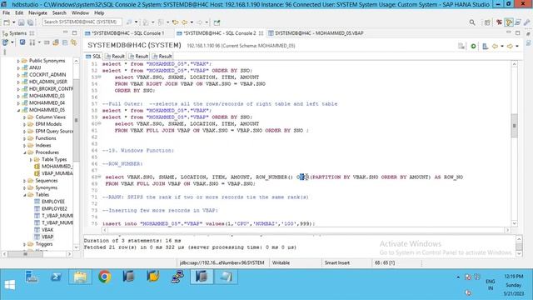Viewport: 533px width, 300px height.
Task: Click the New wizard toolbar icon
Action: (x=7, y=22)
